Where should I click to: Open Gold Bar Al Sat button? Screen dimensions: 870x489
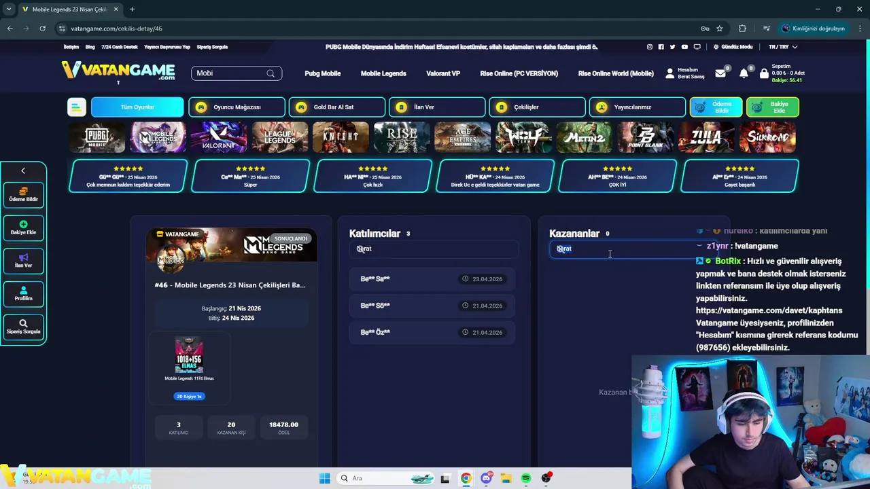point(336,107)
